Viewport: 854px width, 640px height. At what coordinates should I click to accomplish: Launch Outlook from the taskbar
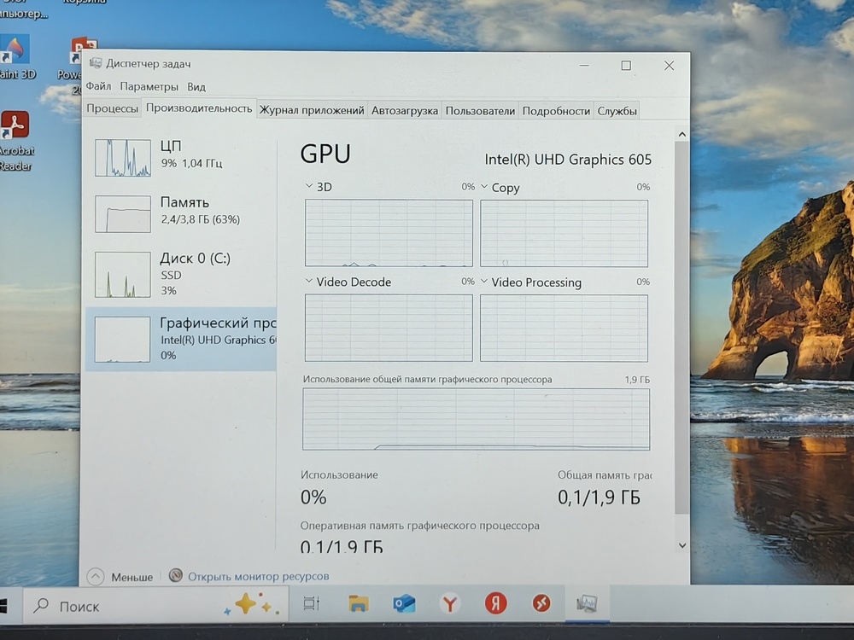(x=404, y=604)
